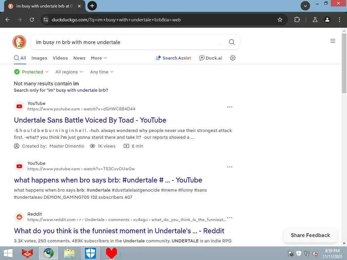Click the youtube.com watch?v=TS3CxvOUw0w URL
Viewport: 347px width, 260px height.
(x=81, y=169)
